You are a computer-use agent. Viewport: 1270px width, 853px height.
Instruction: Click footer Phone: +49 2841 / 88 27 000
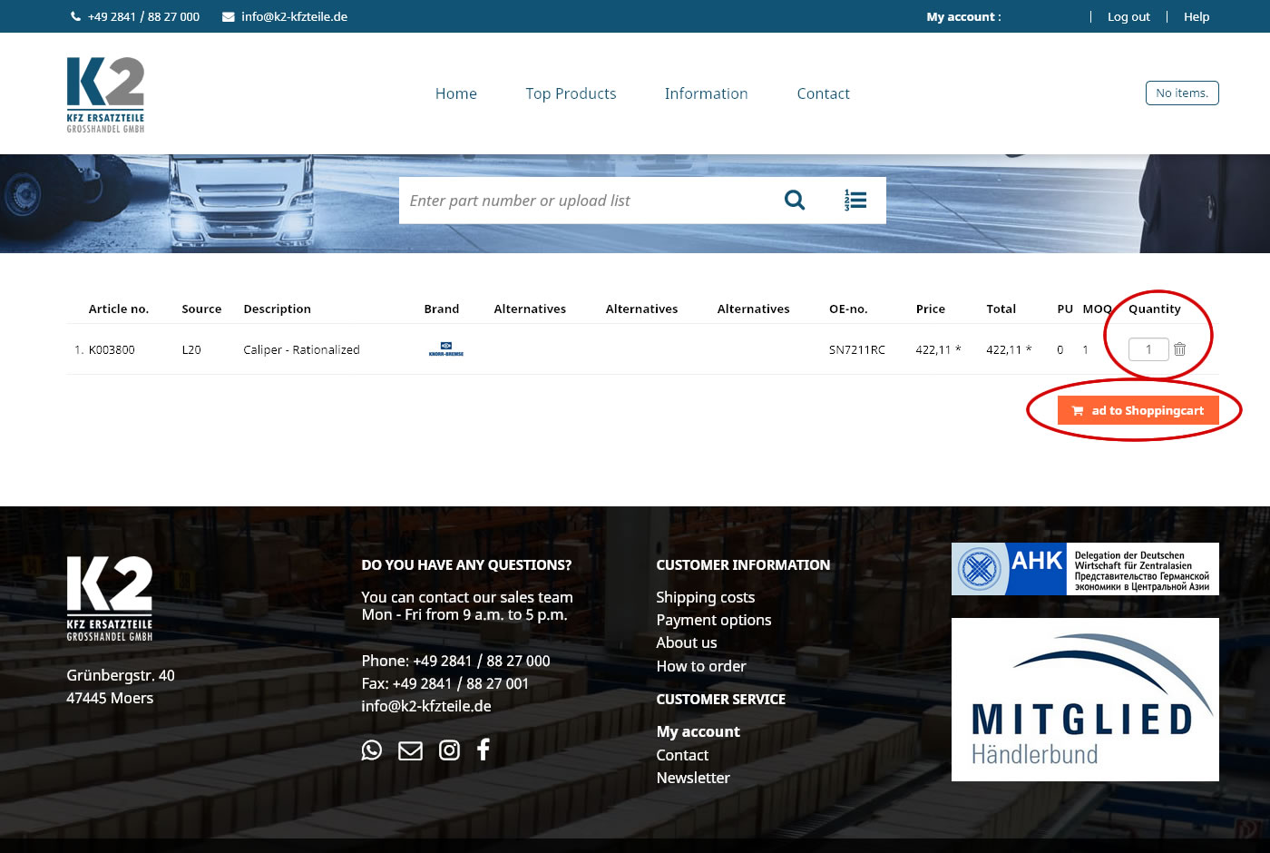coord(455,661)
